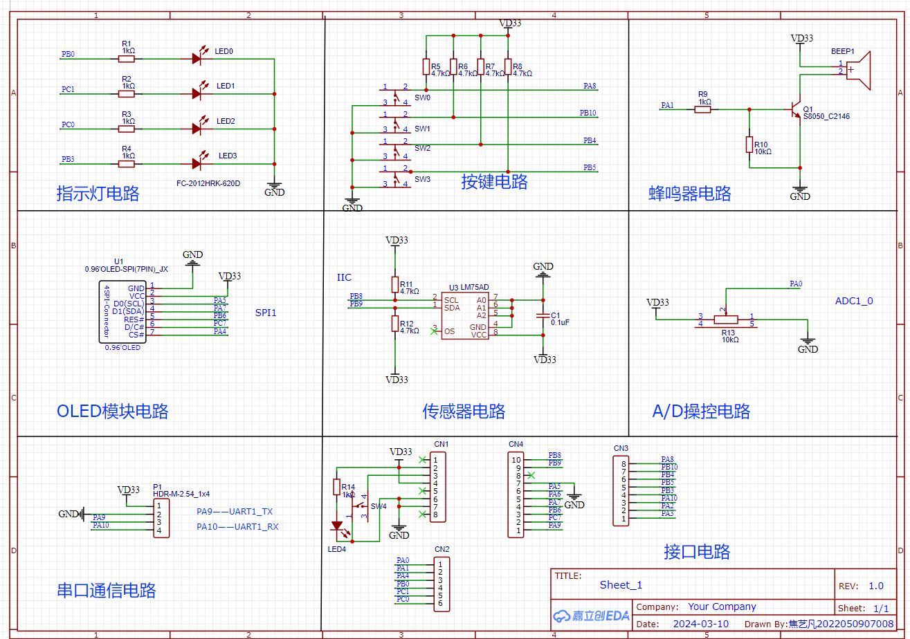
Task: Click the 指示灯电路 section label
Action: pyautogui.click(x=98, y=194)
